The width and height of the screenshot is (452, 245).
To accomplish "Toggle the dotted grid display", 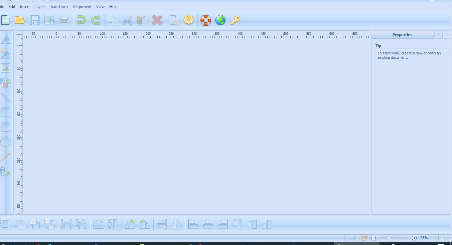I will click(x=357, y=238).
